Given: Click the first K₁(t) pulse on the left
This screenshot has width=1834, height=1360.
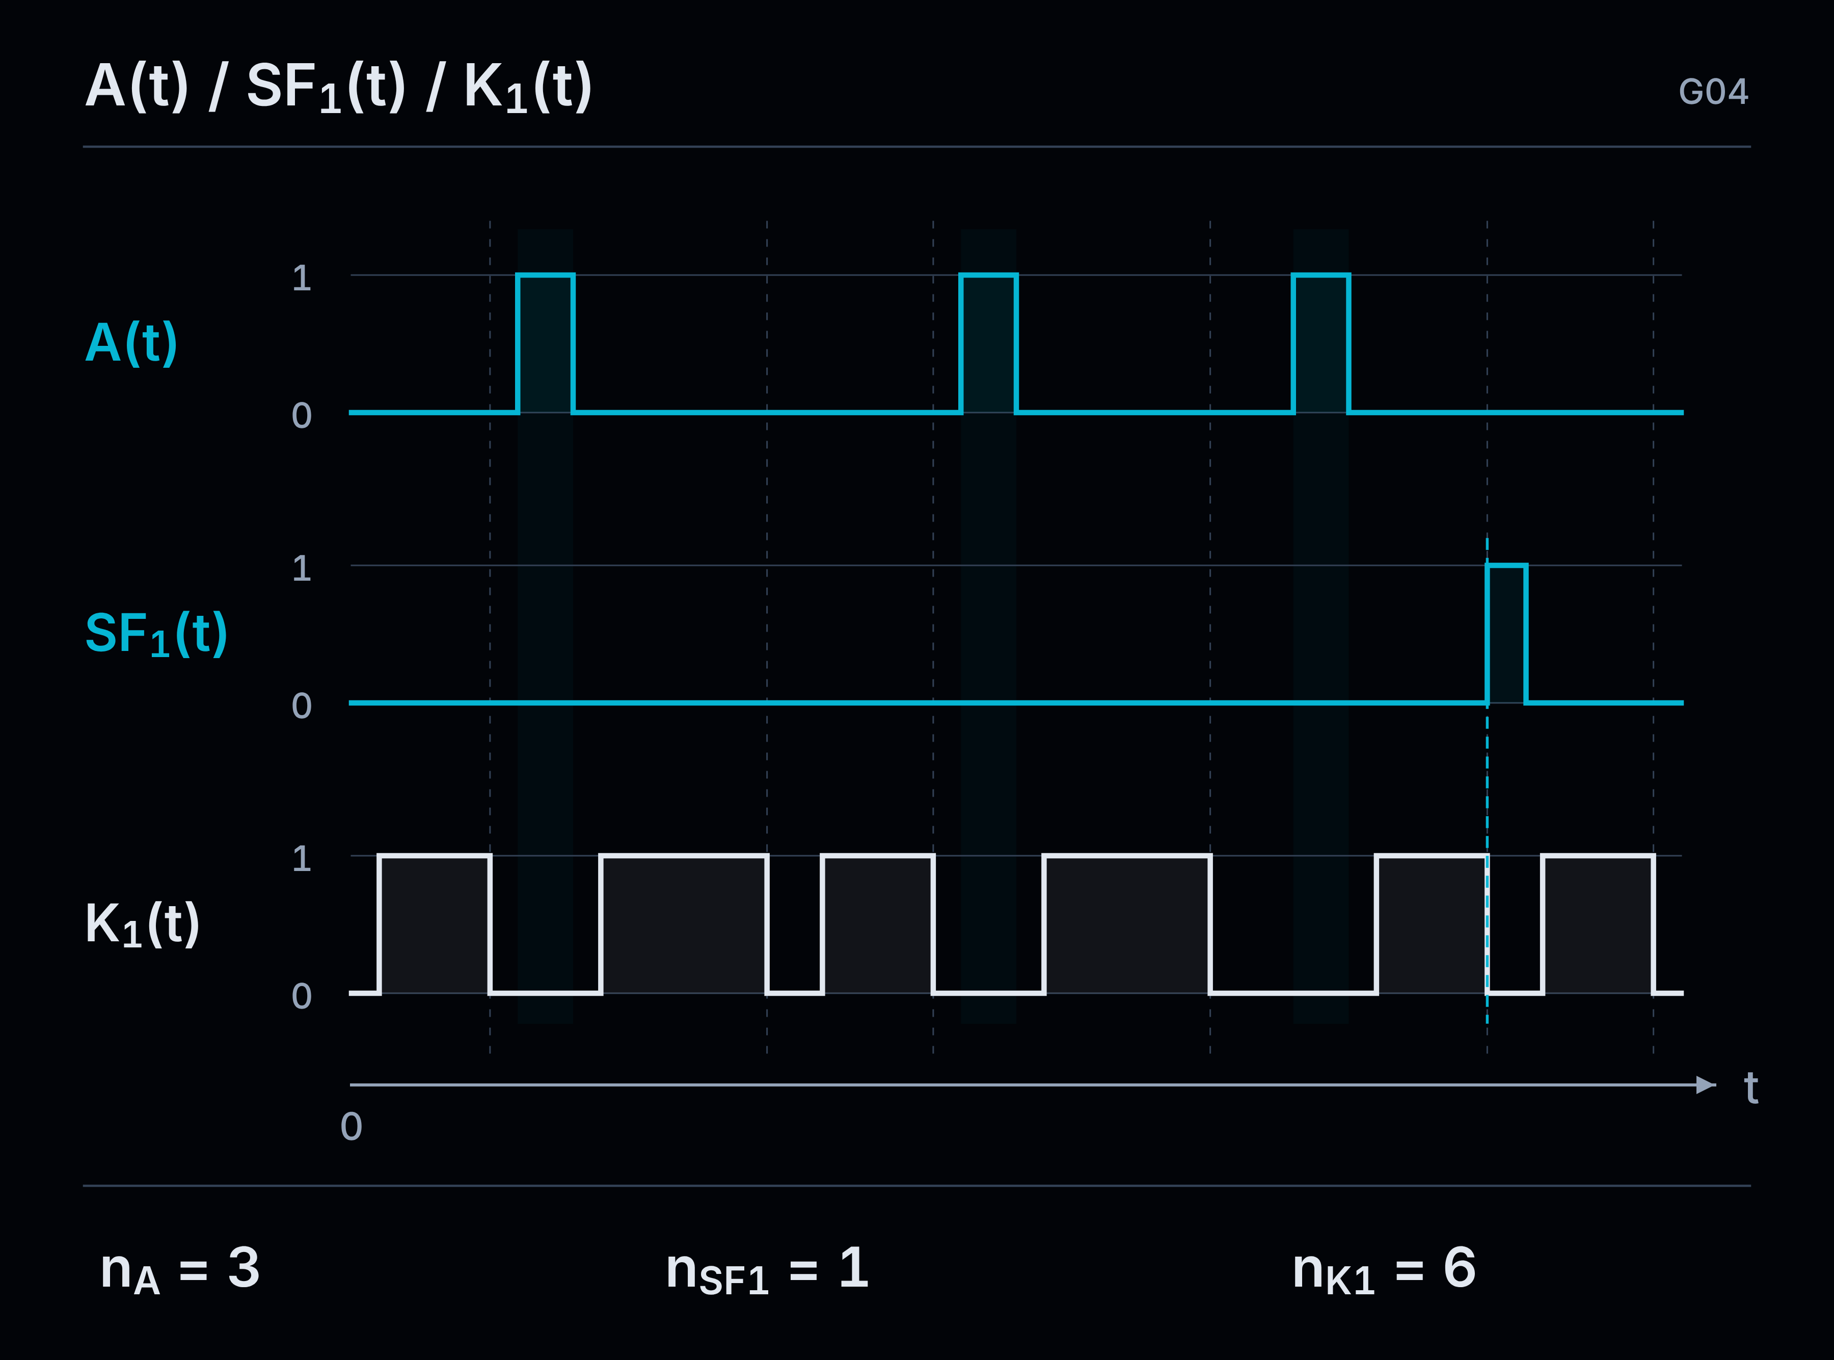Looking at the screenshot, I should click(435, 924).
